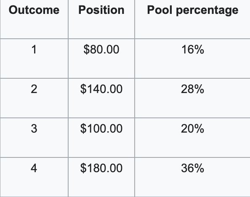Click the dollar sign in $180.00

point(83,168)
